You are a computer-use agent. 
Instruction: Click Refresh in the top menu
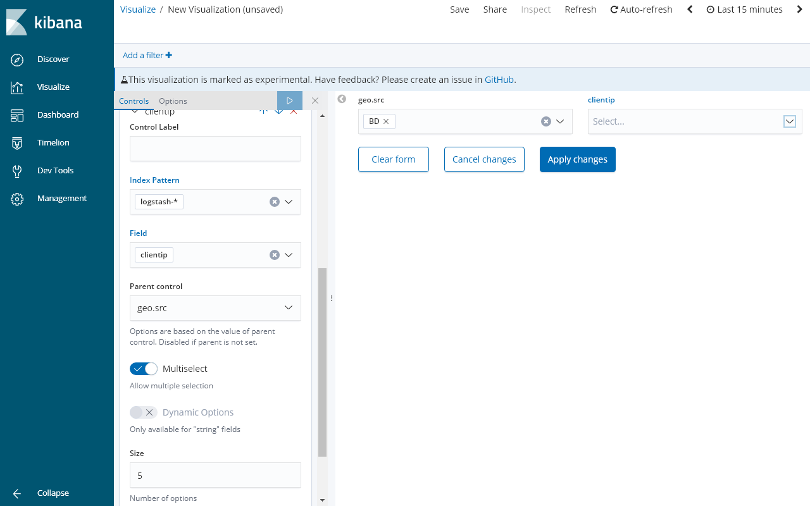[580, 9]
